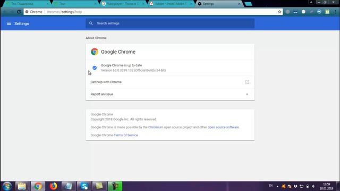Click the Google Chrome logo
The height and width of the screenshot is (191, 340).
(95, 52)
